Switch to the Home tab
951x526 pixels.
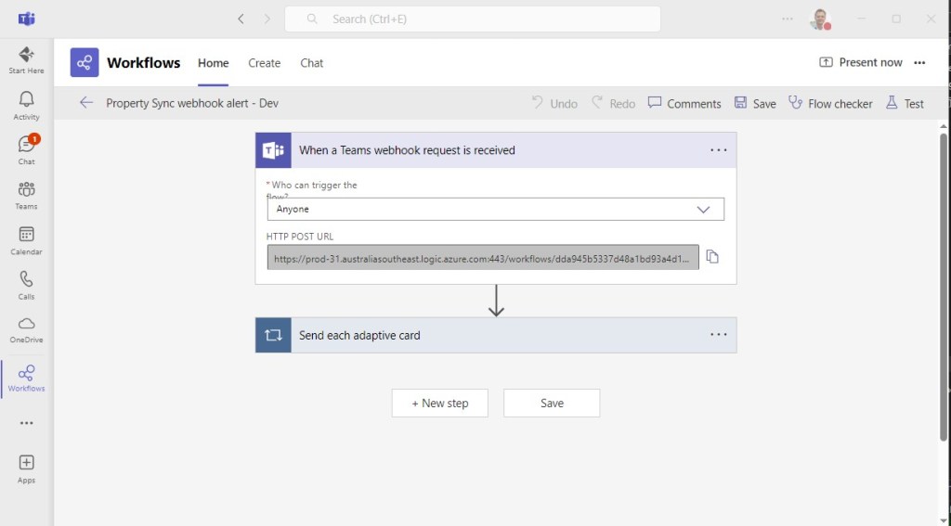214,63
